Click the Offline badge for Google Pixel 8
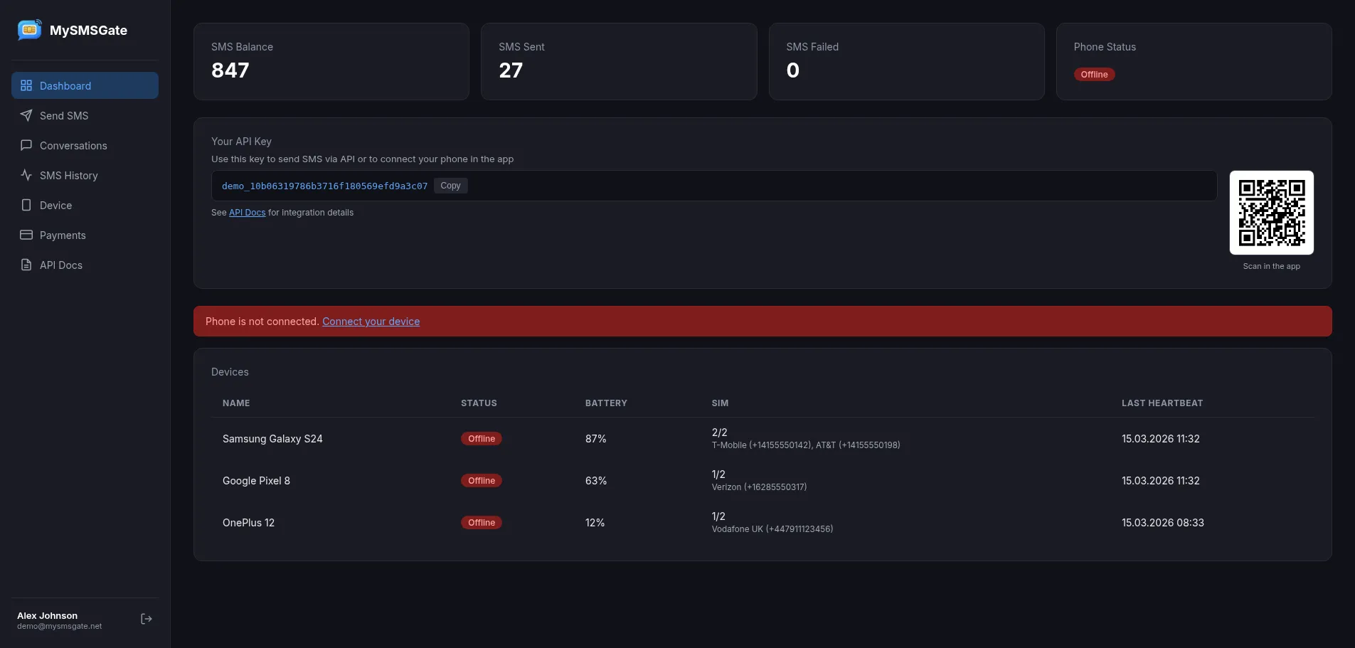This screenshot has width=1355, height=648. click(x=482, y=481)
